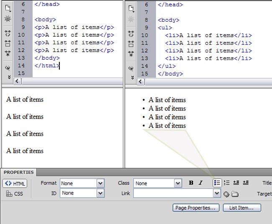The image size is (272, 224).
Task: Click </html> line in left pane
Action: point(47,65)
